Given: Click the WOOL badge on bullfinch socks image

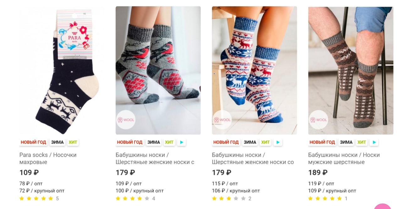Looking at the screenshot, I should tap(126, 120).
